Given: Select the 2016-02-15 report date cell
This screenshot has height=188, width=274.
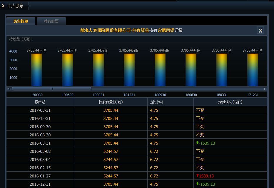Looking at the screenshot, I should click(x=40, y=167).
